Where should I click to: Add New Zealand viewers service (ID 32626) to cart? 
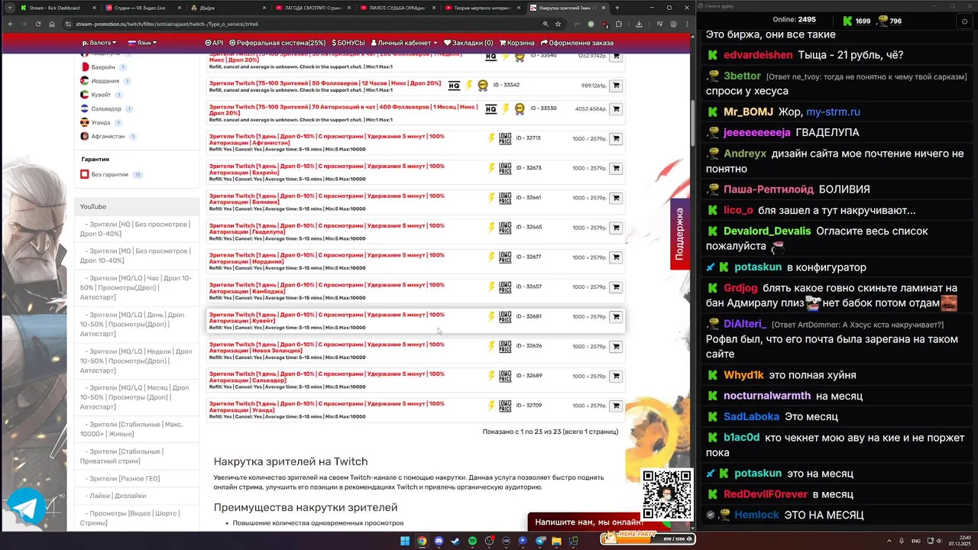pos(616,347)
